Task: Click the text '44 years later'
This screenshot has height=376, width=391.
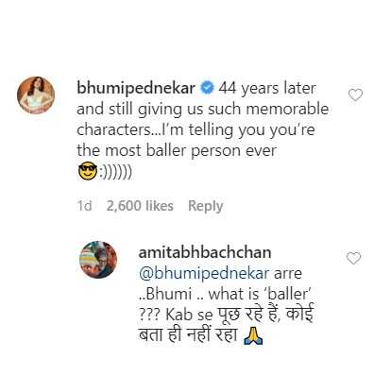Action: point(267,89)
